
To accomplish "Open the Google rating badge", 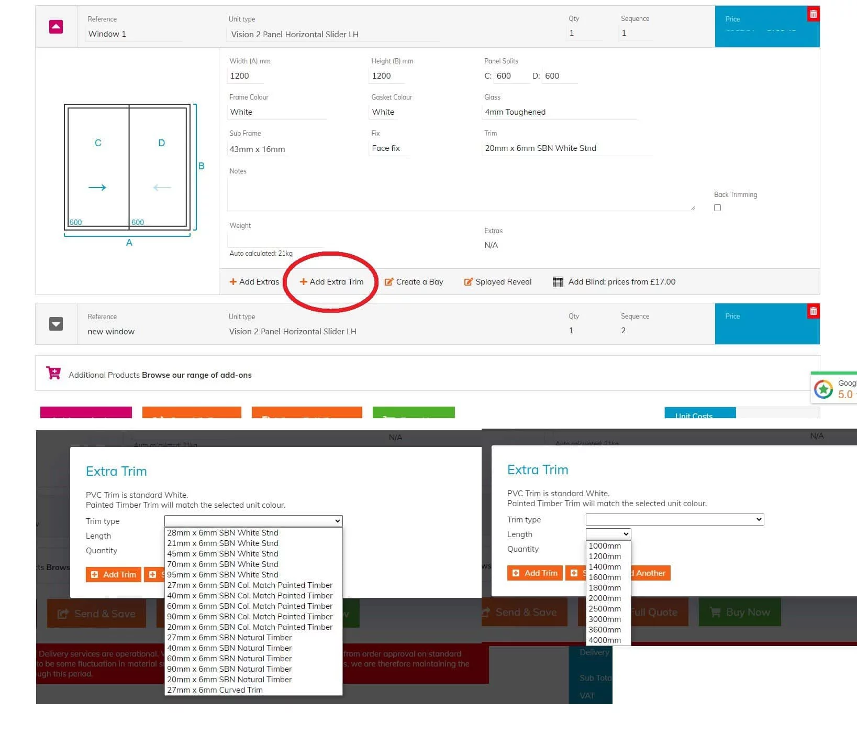I will point(834,389).
